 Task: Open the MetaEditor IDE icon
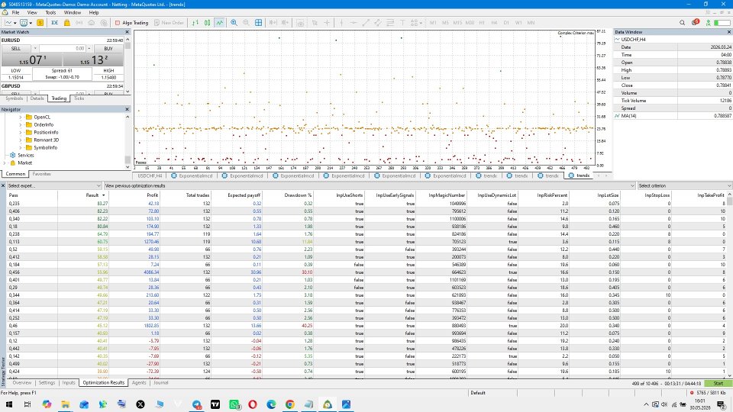coord(55,22)
